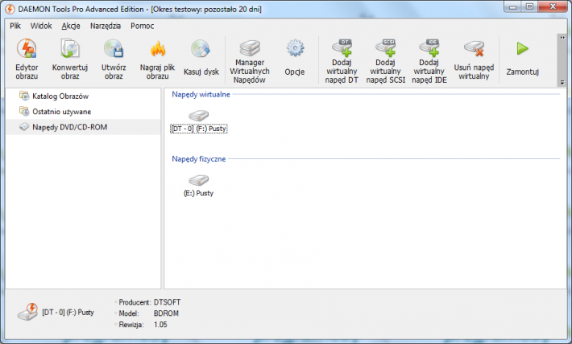This screenshot has width=572, height=344.
Task: Click Usuń napęd wirtualny
Action: pos(474,59)
